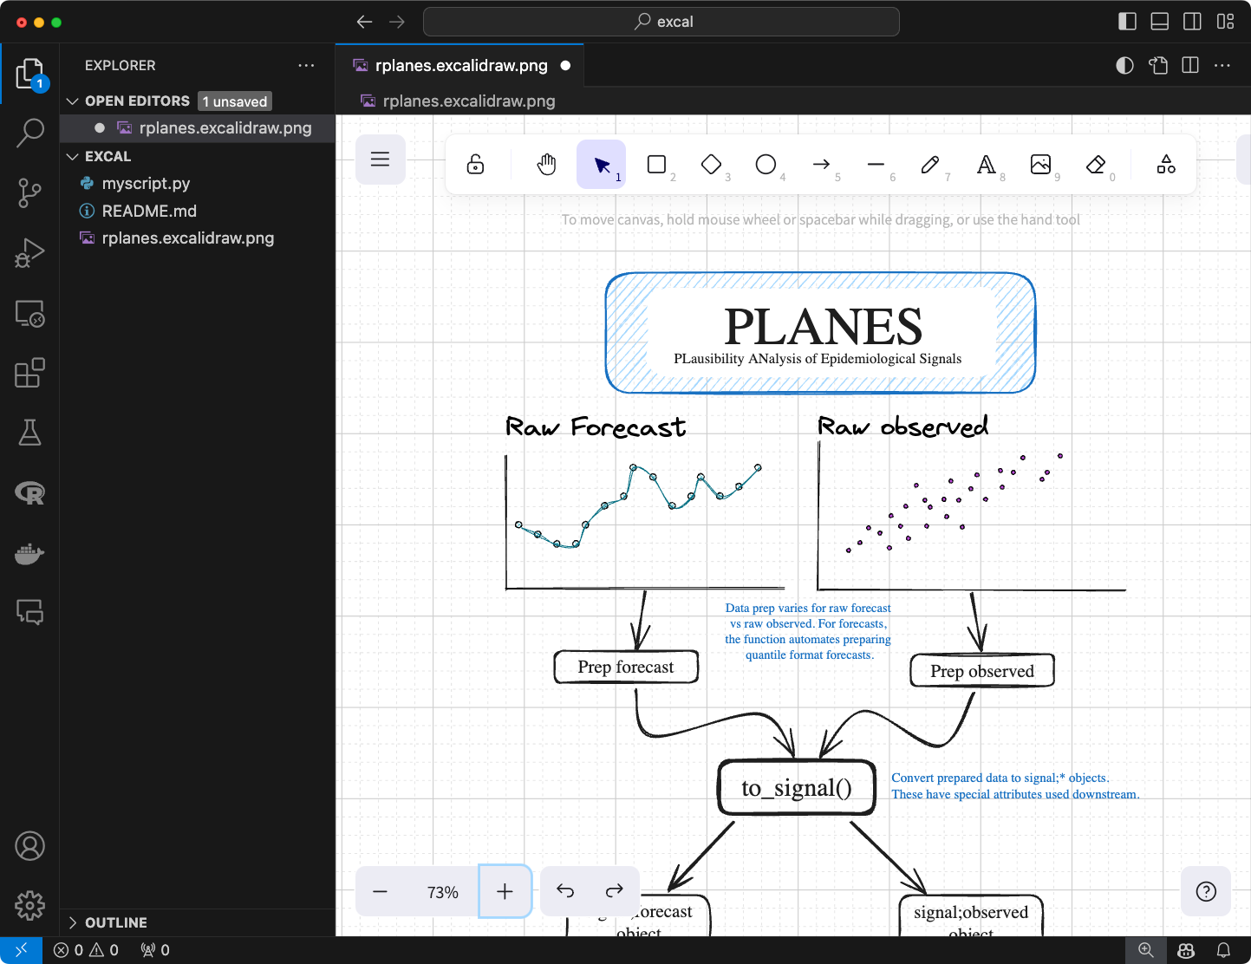Select the ellipse tool
This screenshot has width=1251, height=964.
(x=766, y=164)
